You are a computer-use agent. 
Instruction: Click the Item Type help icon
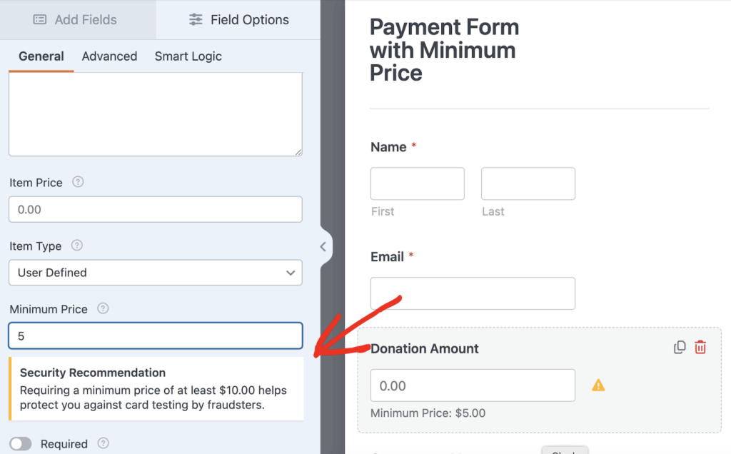click(77, 246)
